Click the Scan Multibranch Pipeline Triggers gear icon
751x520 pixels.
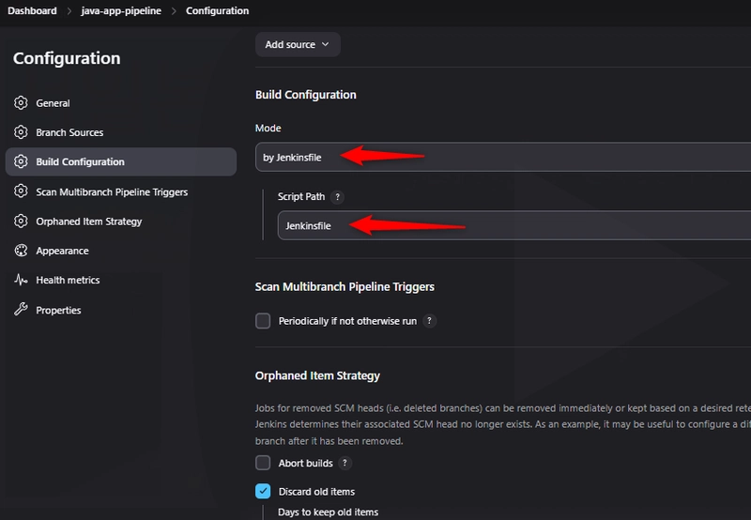click(21, 191)
